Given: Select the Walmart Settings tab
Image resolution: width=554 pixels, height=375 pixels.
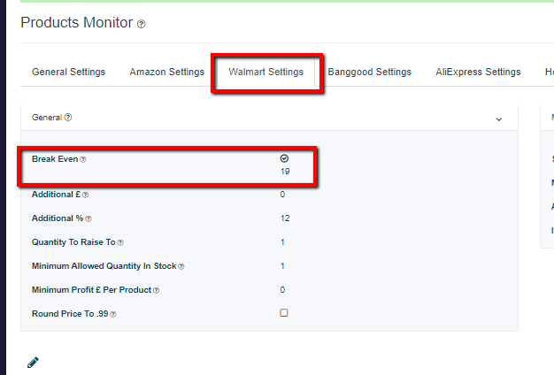Looking at the screenshot, I should click(266, 72).
